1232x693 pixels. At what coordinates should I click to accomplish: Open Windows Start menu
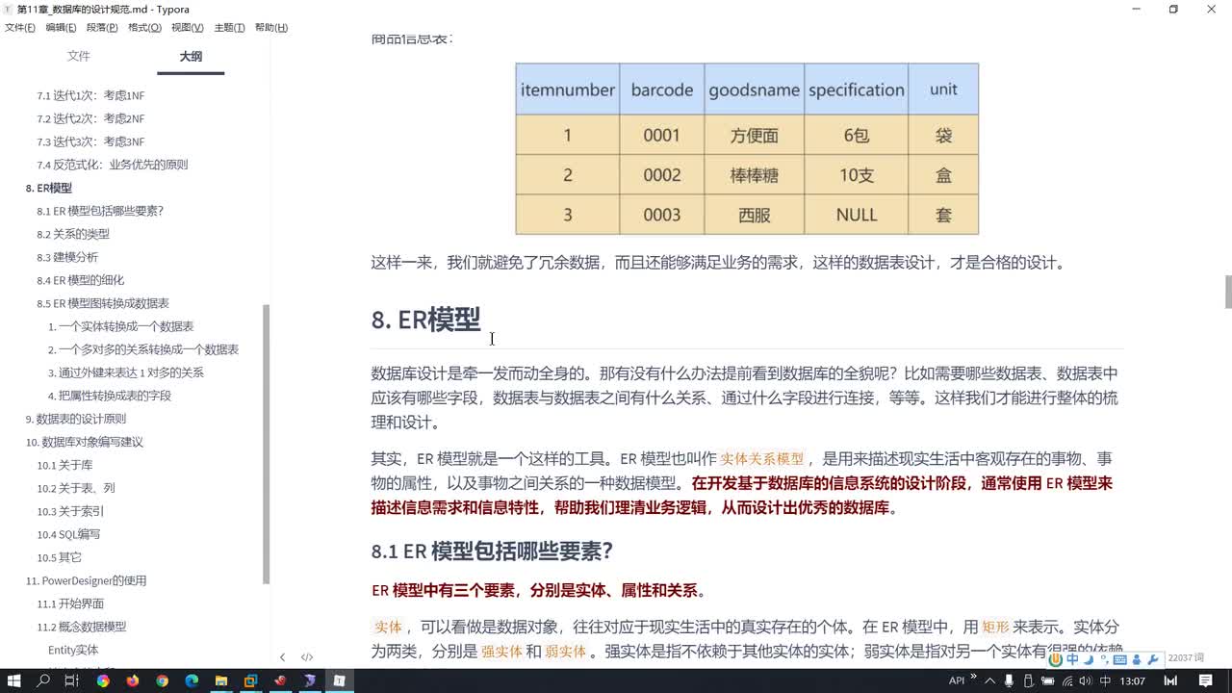(15, 680)
